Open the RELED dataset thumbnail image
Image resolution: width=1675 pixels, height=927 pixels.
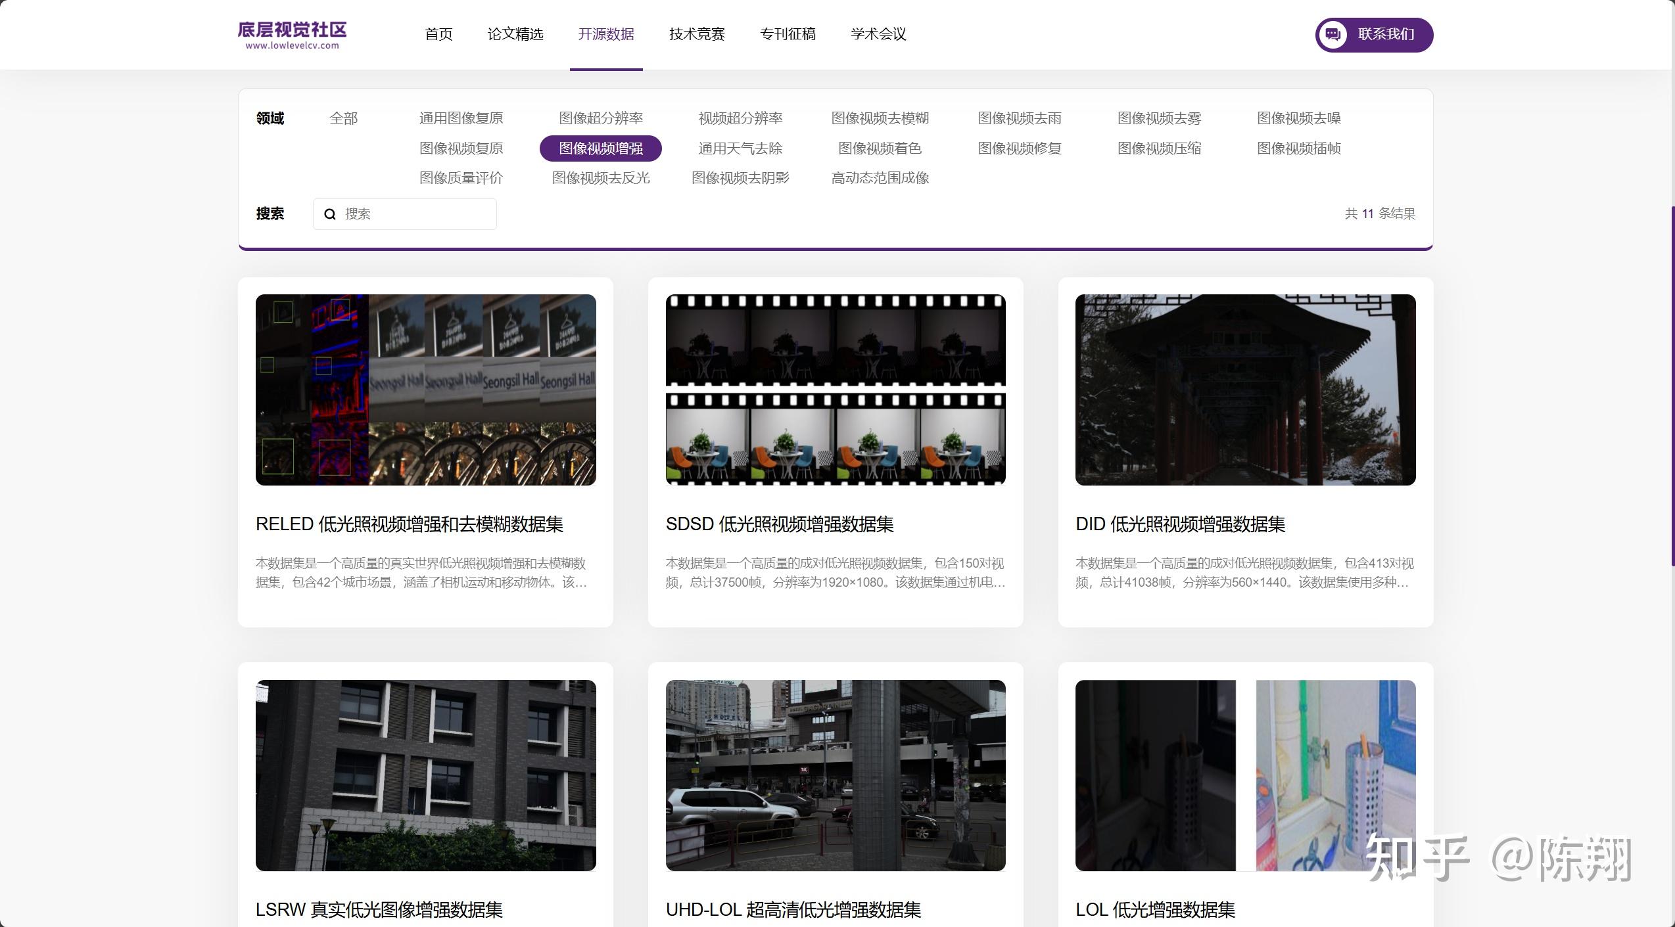point(425,390)
